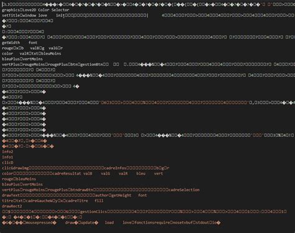Click the word "author"

101,195
